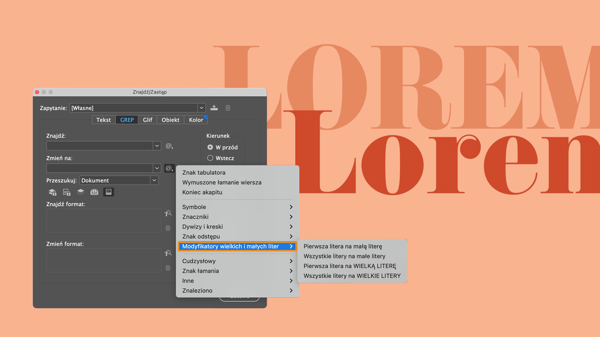The height and width of the screenshot is (337, 600).
Task: Open the Zapytanie query dropdown
Action: [202, 108]
